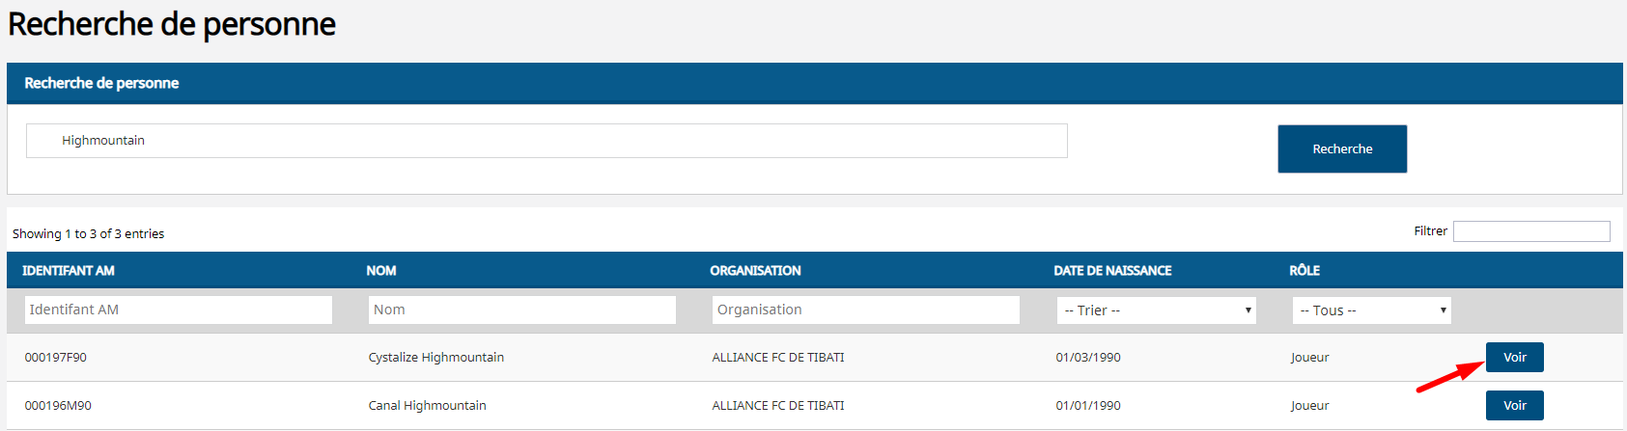Sort by DATE DE NAISSANCE header
This screenshot has height=431, width=1627.
point(1112,271)
